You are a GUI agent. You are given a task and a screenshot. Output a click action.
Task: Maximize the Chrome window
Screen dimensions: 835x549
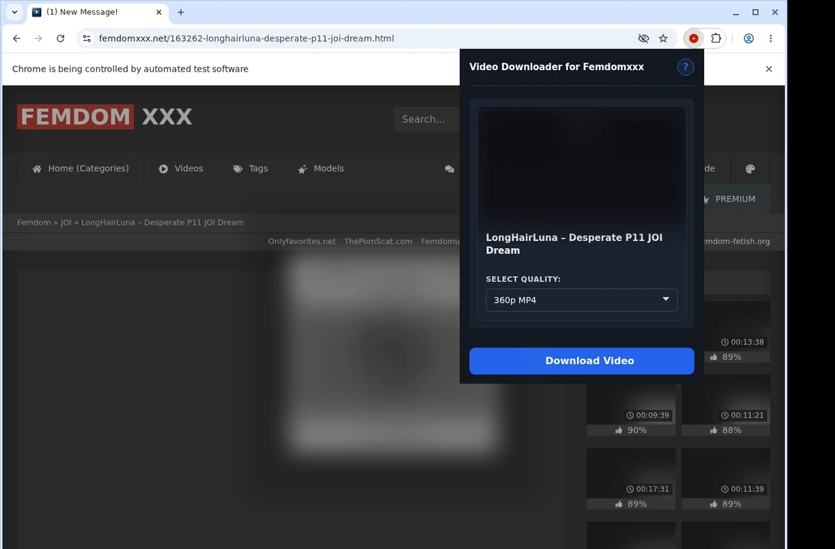(x=756, y=13)
